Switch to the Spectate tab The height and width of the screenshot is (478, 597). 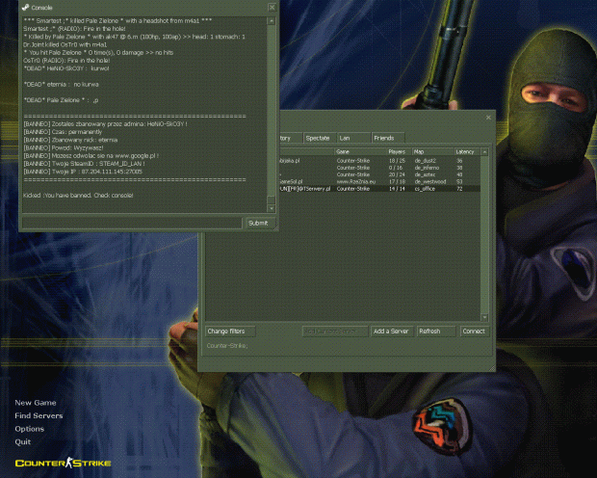tap(319, 138)
